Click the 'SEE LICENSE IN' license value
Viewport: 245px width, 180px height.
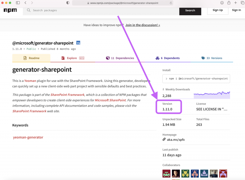212,109
